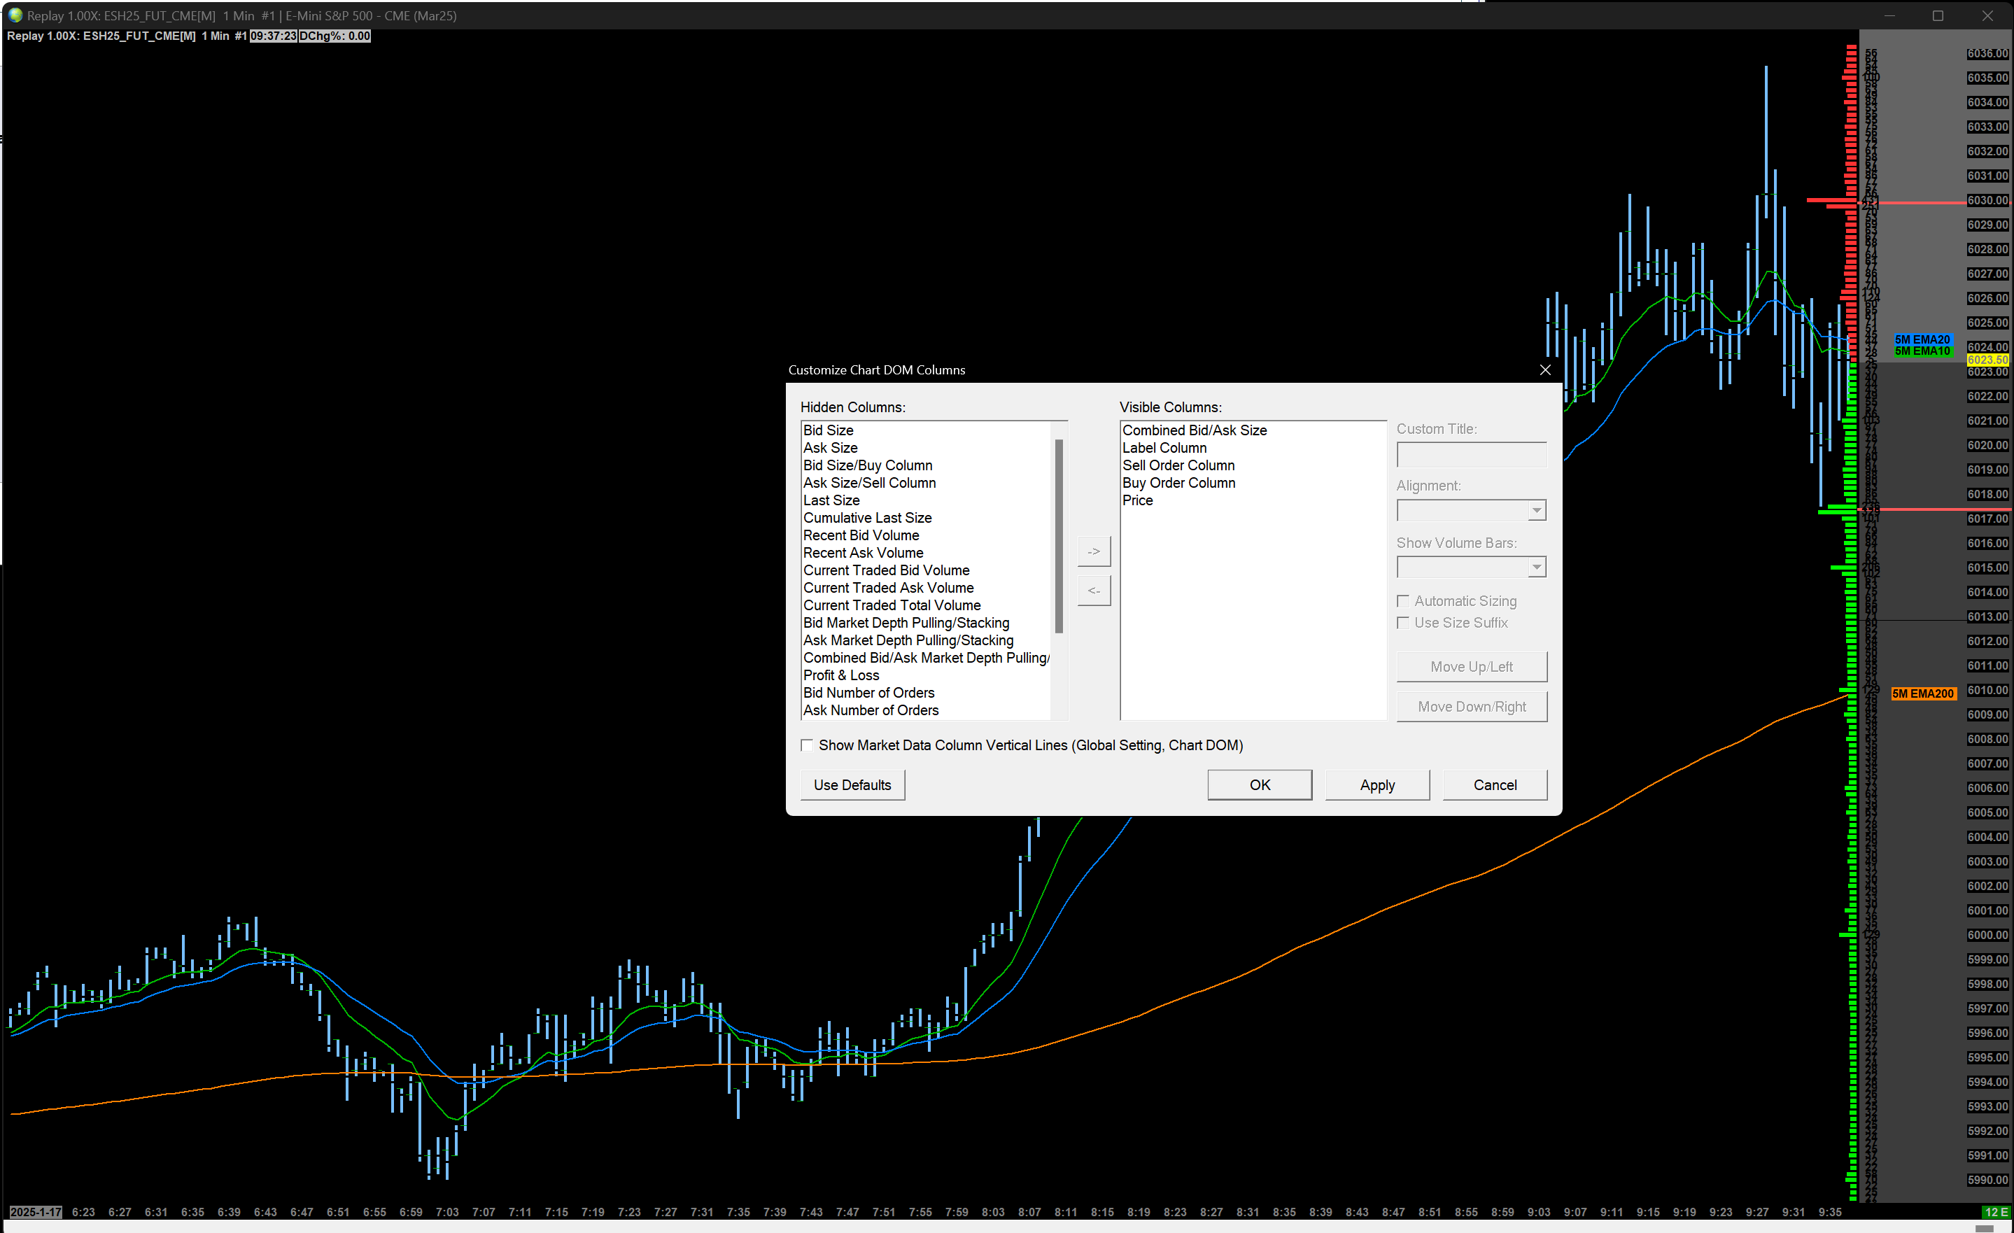Click the Use Defaults button
Viewport: 2014px width, 1233px height.
pyautogui.click(x=852, y=785)
